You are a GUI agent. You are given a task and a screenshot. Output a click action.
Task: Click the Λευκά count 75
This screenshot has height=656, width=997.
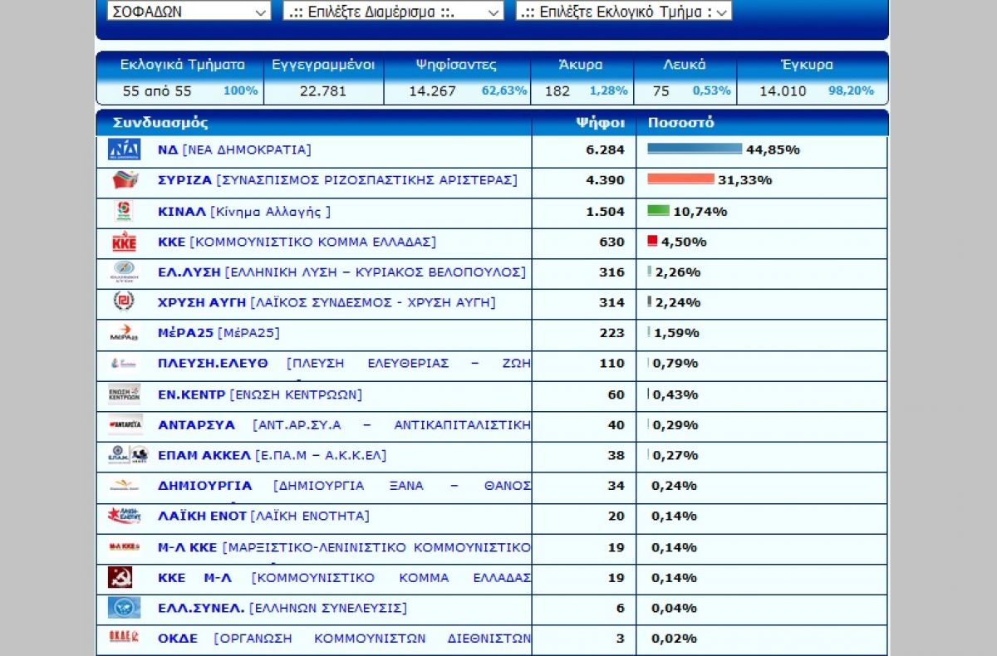click(661, 91)
